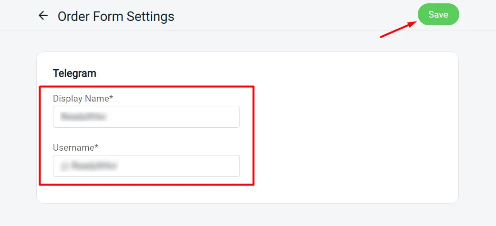
Task: Click the Display Name label
Action: 83,99
